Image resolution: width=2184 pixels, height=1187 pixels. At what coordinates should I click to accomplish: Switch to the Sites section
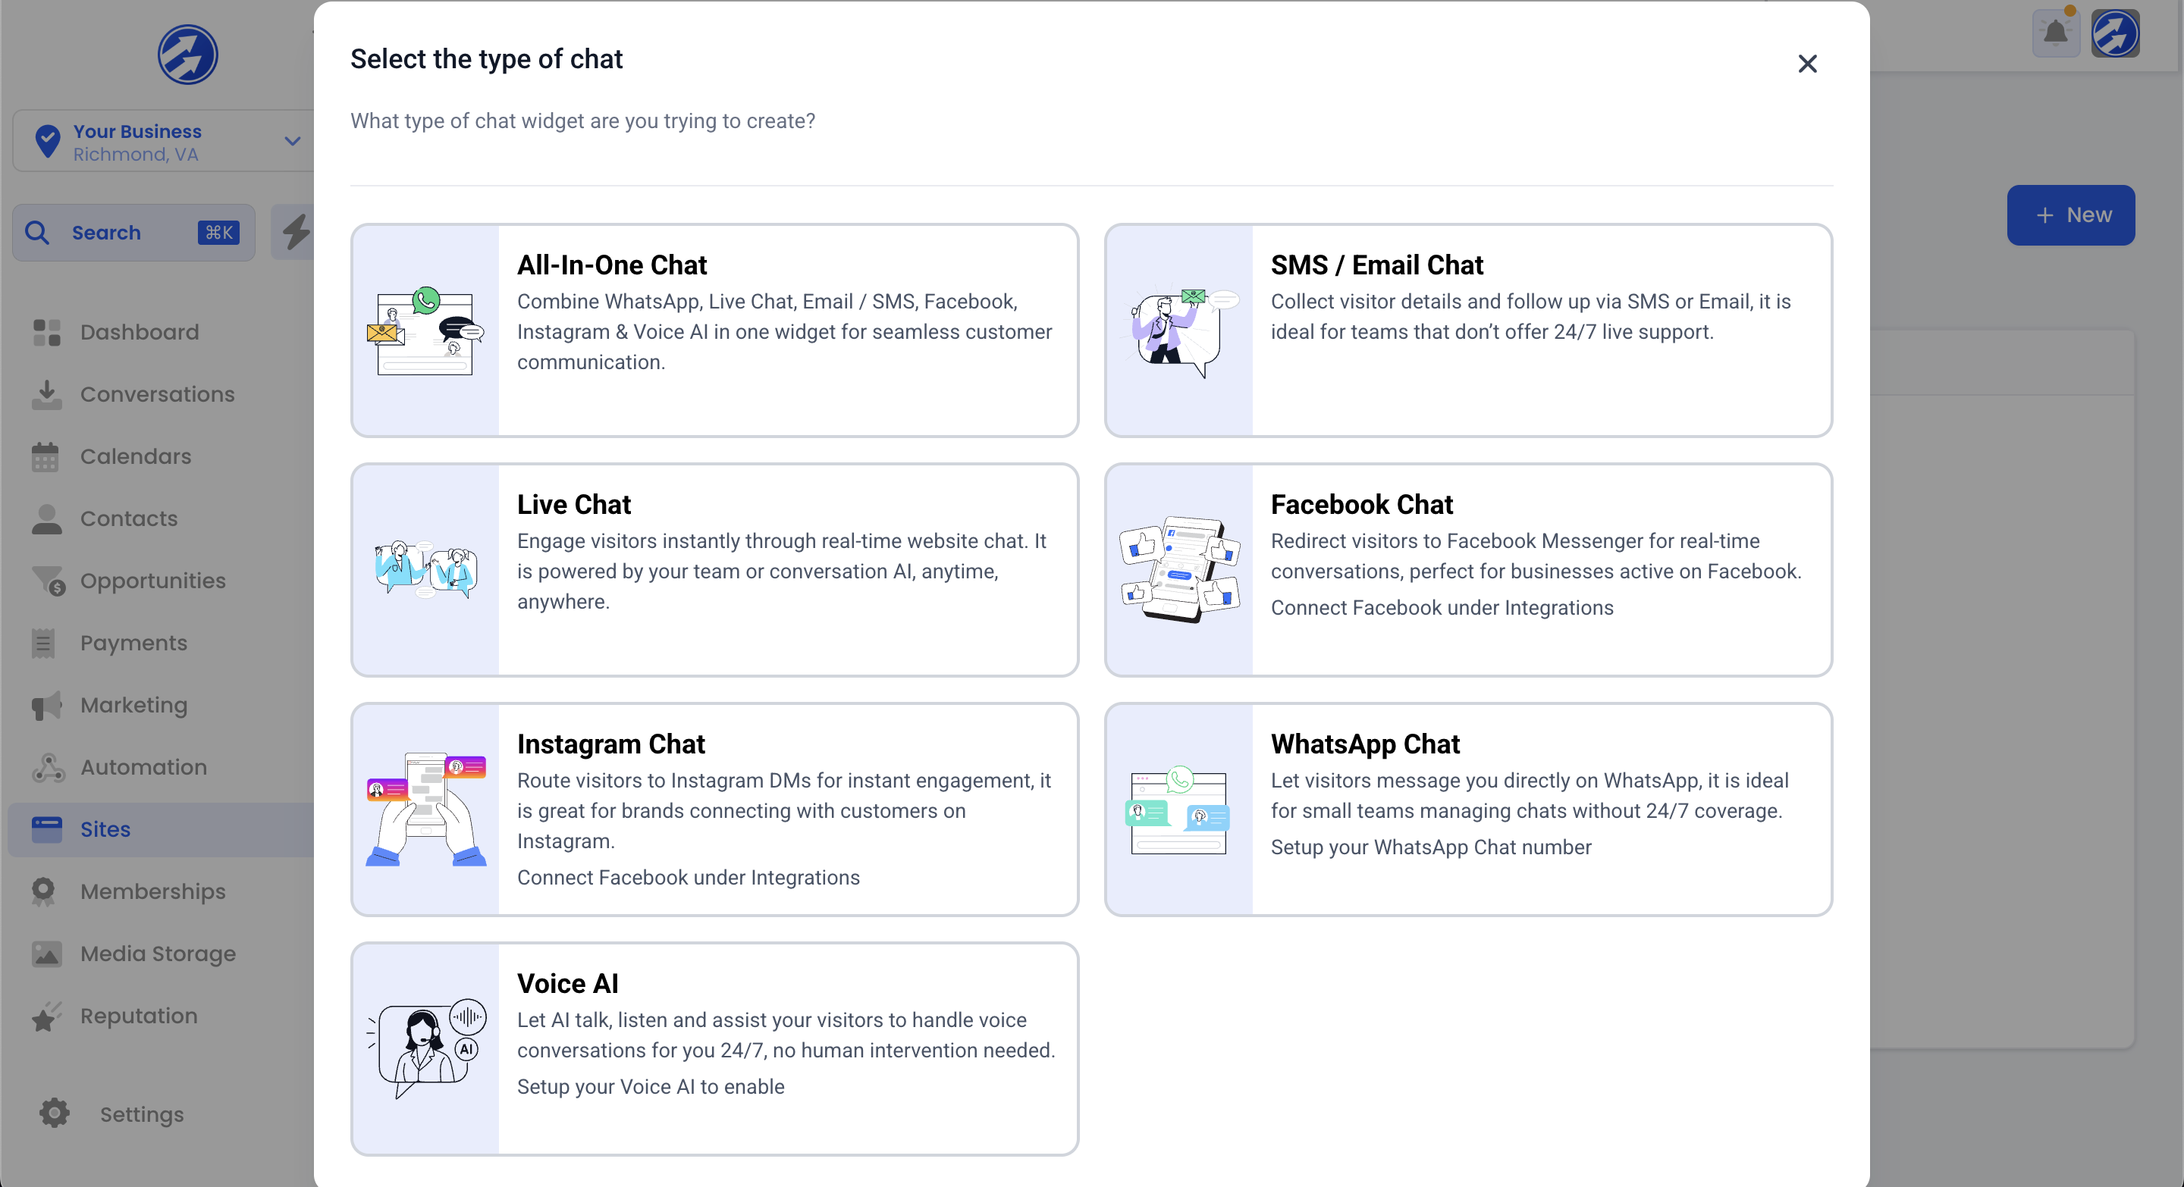pos(105,828)
